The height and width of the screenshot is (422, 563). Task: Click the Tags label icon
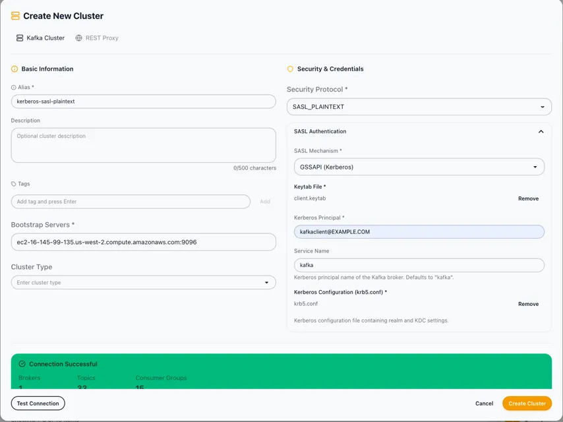click(14, 184)
